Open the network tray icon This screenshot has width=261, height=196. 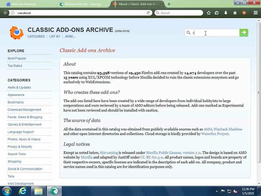tap(229, 191)
